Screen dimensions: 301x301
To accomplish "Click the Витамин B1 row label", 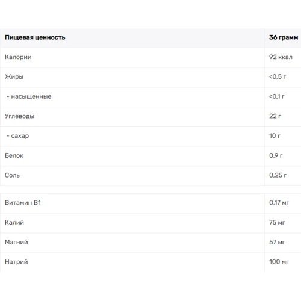I will (23, 203).
